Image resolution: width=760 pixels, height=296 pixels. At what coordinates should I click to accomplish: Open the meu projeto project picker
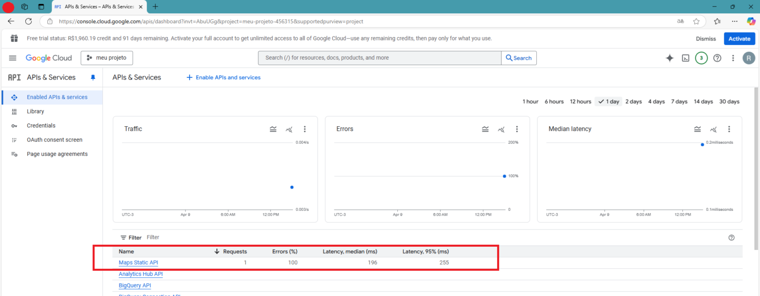pyautogui.click(x=106, y=58)
